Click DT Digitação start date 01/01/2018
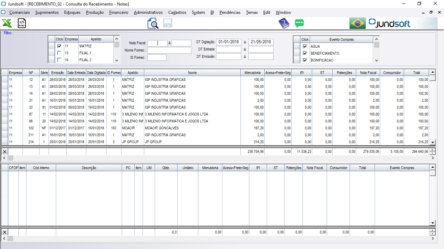 (x=229, y=42)
